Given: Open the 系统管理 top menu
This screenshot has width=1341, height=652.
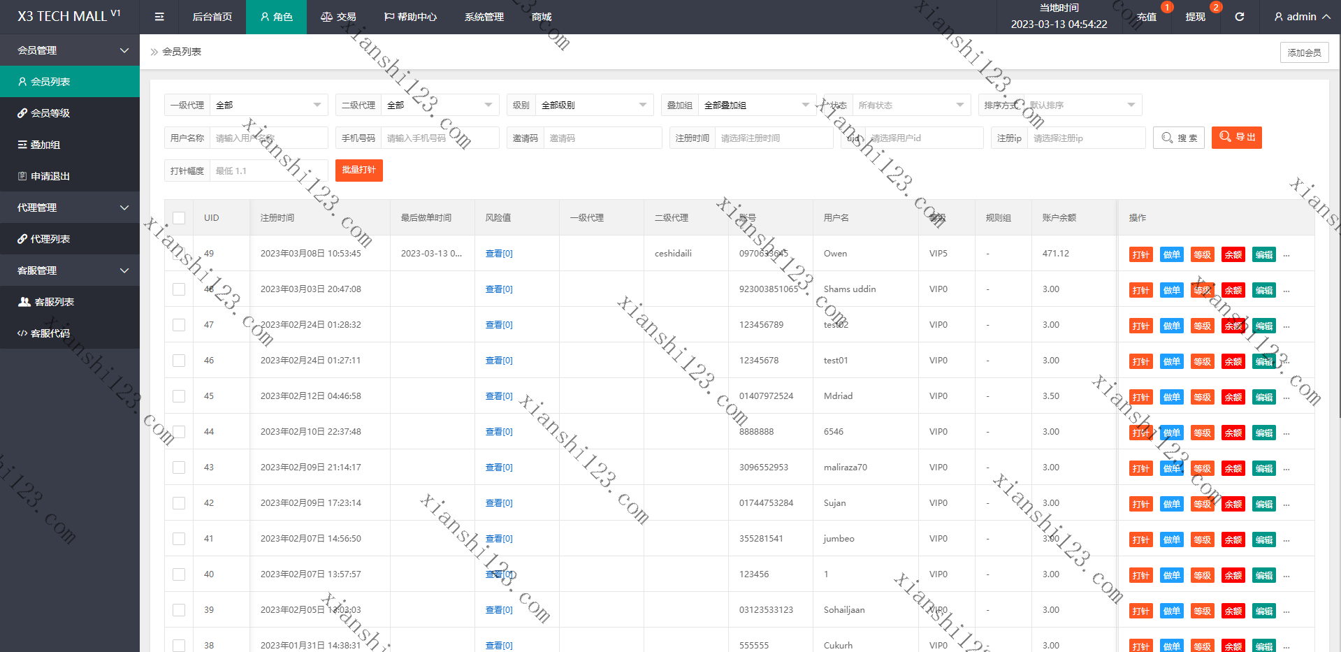Looking at the screenshot, I should pos(484,17).
